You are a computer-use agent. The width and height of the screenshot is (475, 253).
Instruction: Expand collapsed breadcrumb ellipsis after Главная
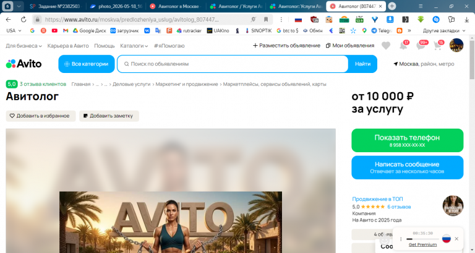coord(97,84)
